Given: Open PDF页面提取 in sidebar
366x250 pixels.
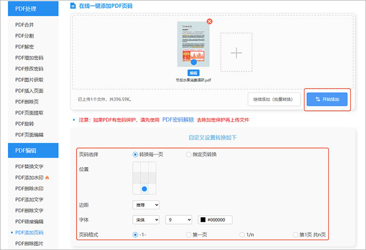Looking at the screenshot, I should coord(29,113).
